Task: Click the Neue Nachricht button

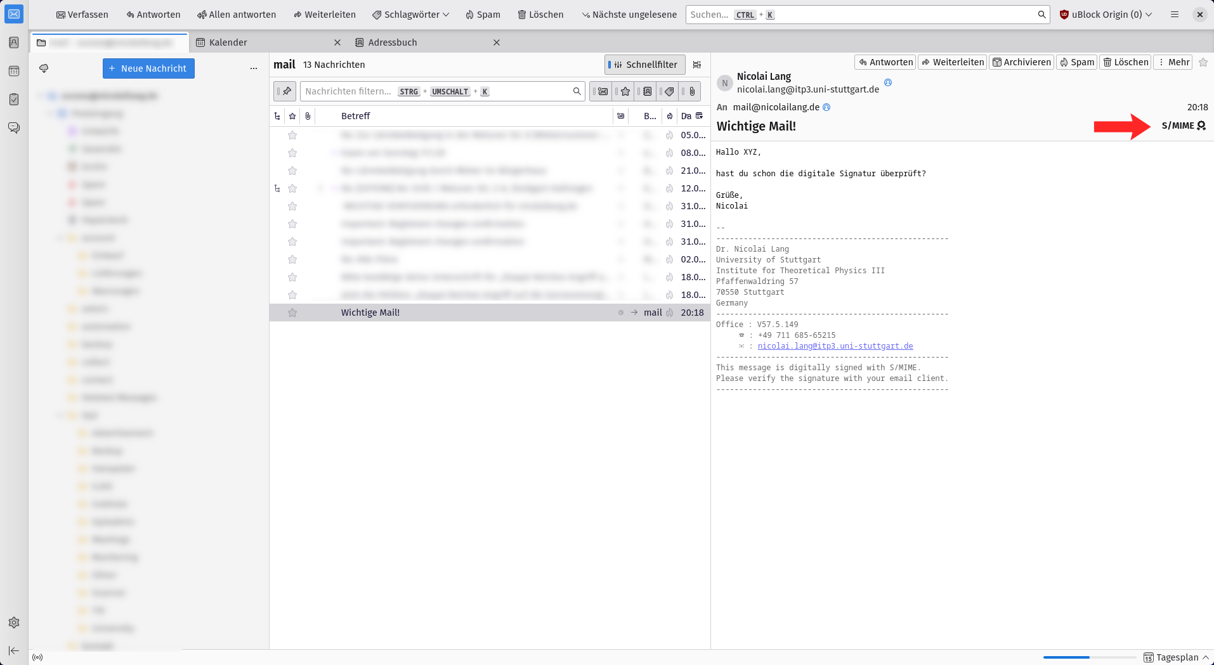Action: click(148, 68)
